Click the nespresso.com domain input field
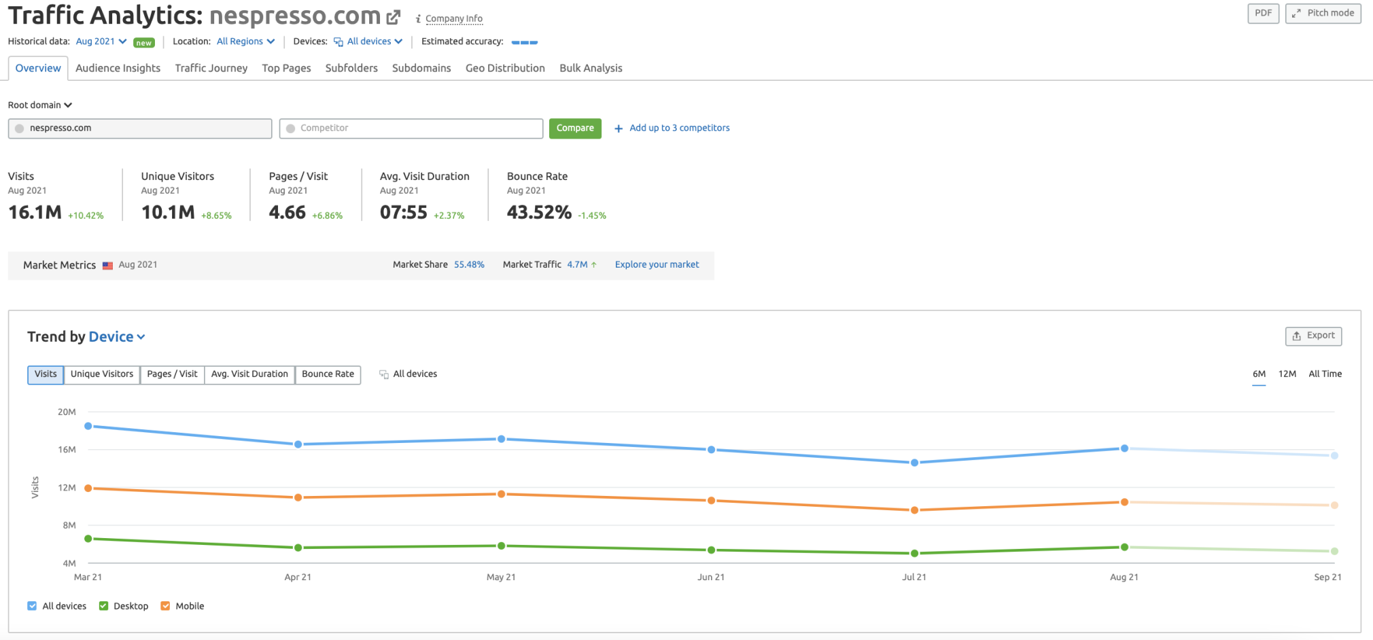Viewport: 1373px width, 640px height. (x=140, y=128)
